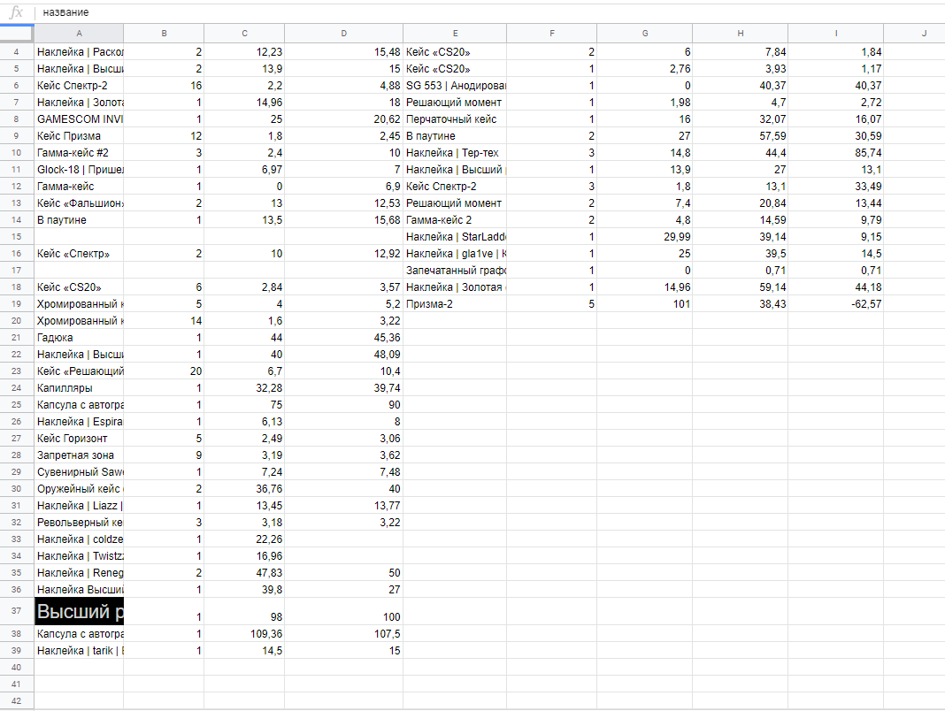
Task: Select column G header
Action: coord(645,34)
